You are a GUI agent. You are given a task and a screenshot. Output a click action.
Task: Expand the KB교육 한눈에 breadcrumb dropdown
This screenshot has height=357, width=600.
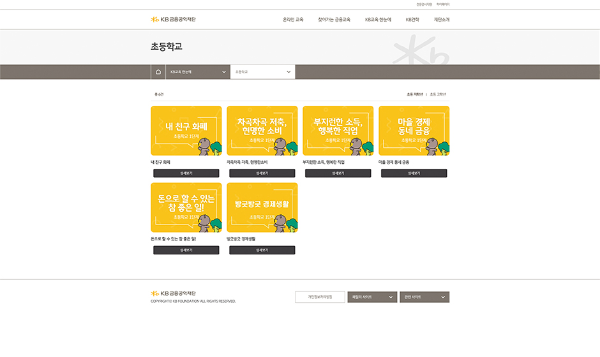tap(198, 72)
